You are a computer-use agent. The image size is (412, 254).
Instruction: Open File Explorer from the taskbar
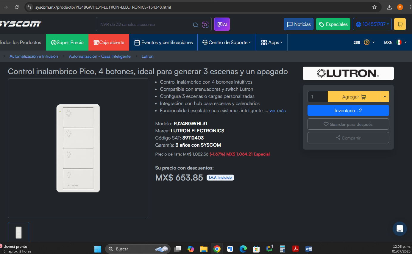pyautogui.click(x=204, y=249)
